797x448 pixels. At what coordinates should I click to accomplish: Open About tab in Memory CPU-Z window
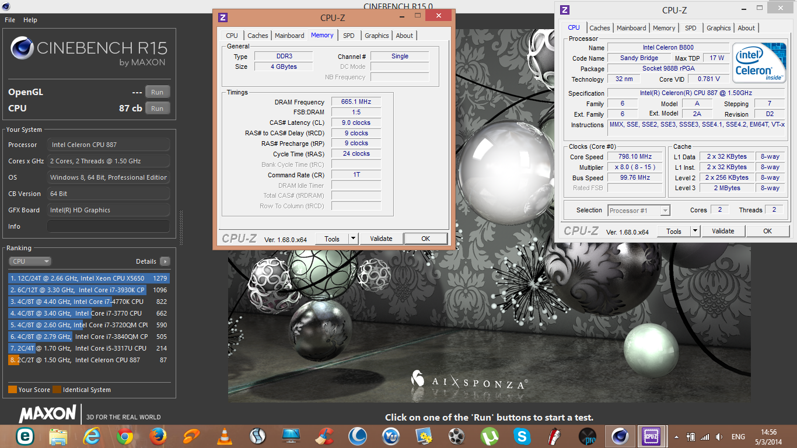[404, 36]
